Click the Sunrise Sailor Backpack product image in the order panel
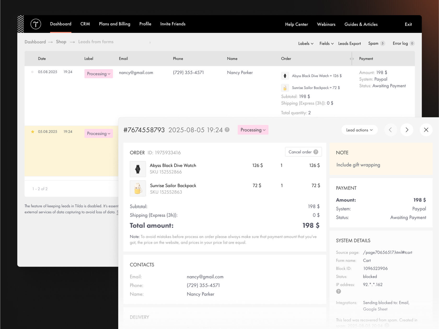The width and height of the screenshot is (439, 329). [138, 188]
